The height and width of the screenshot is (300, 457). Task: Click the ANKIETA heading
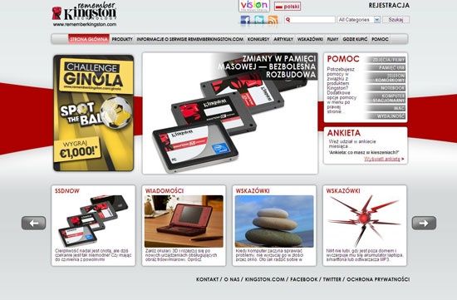tap(344, 133)
